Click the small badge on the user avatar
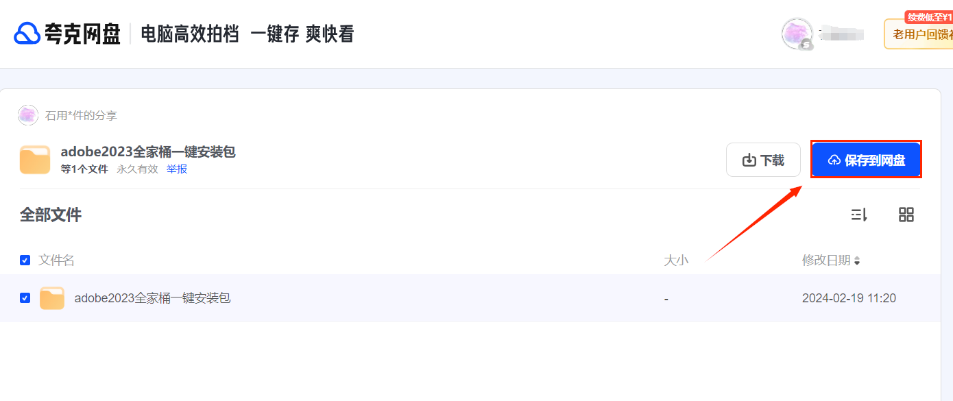953x401 pixels. point(807,44)
